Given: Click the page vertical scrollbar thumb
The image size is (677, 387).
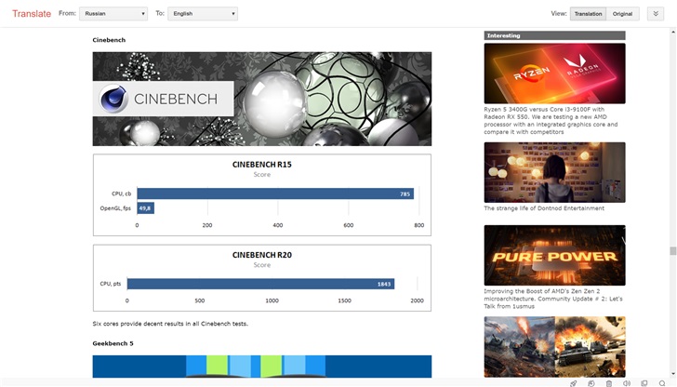Looking at the screenshot, I should (672, 251).
